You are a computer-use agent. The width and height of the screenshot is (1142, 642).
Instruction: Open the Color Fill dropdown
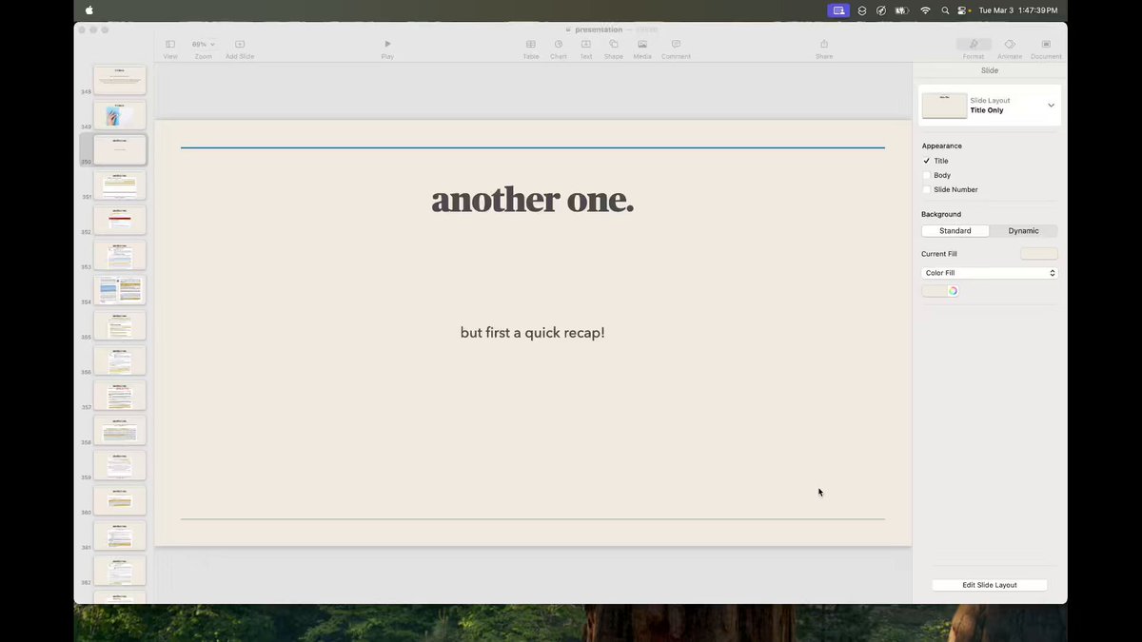point(990,273)
